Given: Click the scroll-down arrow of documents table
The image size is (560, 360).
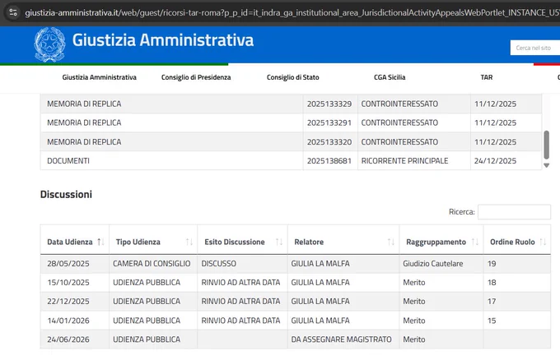Looking at the screenshot, I should click(547, 165).
